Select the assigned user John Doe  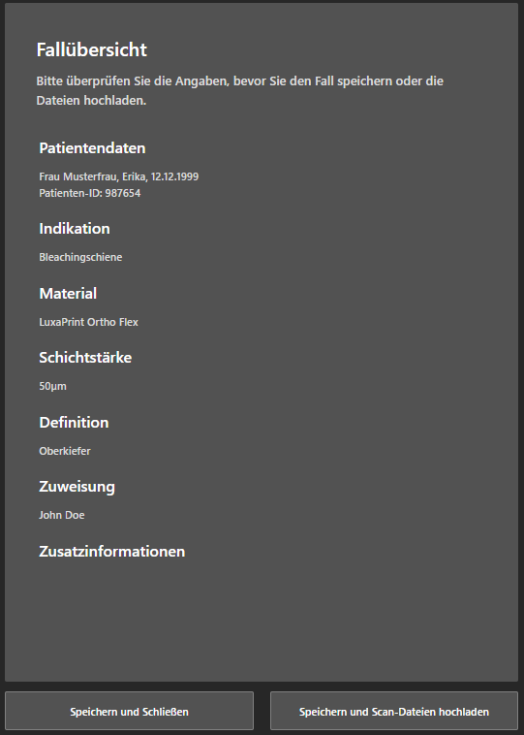point(62,515)
